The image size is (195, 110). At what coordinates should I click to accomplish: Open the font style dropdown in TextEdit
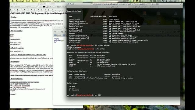point(31,7)
